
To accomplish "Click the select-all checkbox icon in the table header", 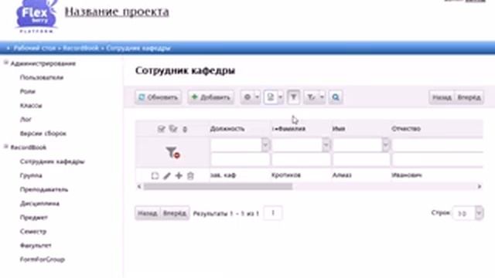I will pyautogui.click(x=162, y=129).
